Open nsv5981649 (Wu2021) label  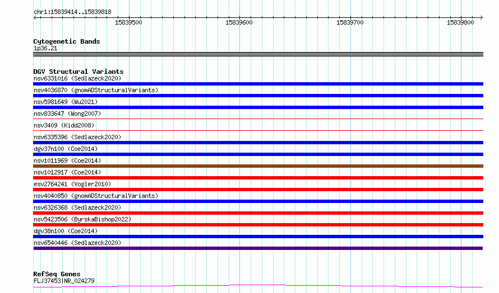[66, 102]
